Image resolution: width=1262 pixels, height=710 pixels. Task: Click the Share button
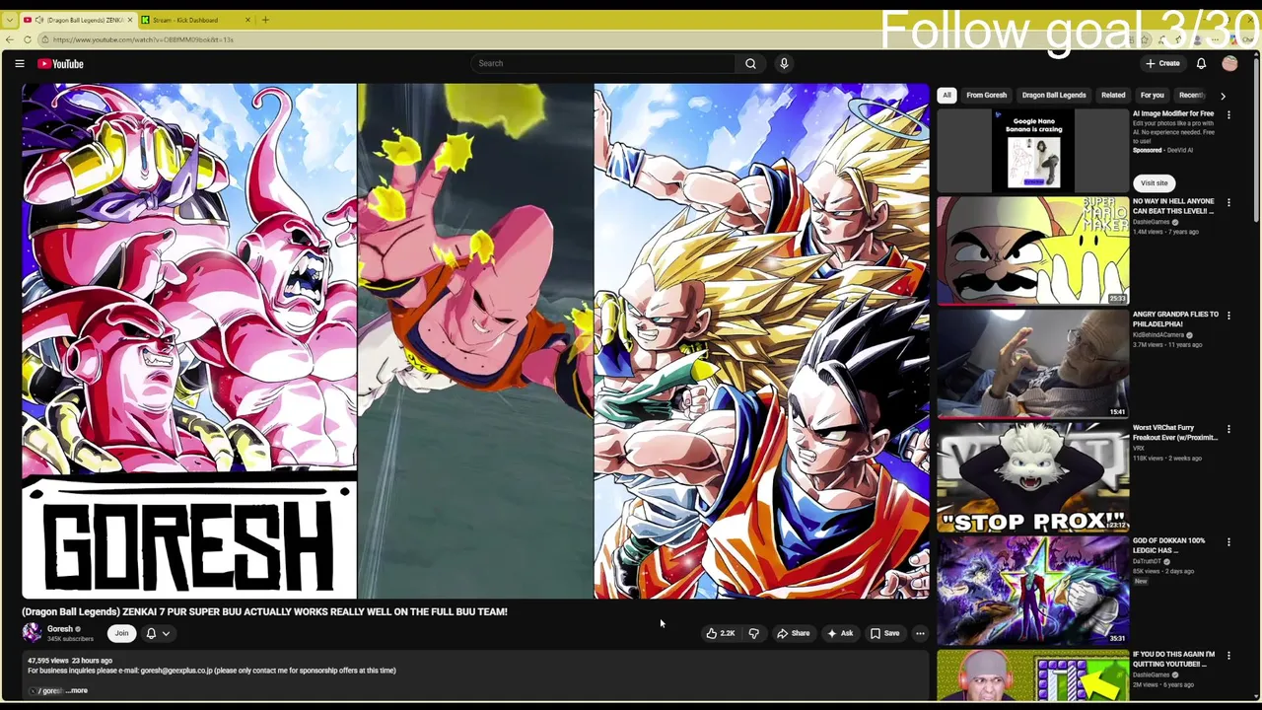[793, 633]
